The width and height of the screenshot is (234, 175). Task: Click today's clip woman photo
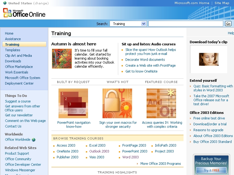[208, 59]
